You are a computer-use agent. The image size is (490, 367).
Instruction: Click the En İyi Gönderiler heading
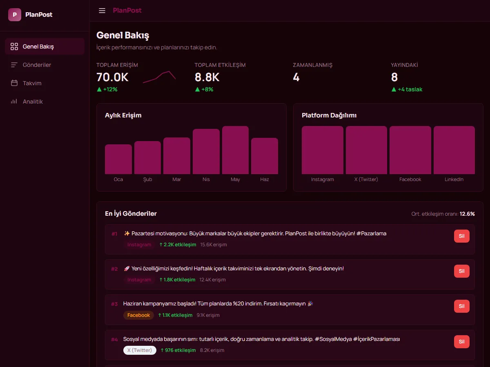click(x=131, y=214)
